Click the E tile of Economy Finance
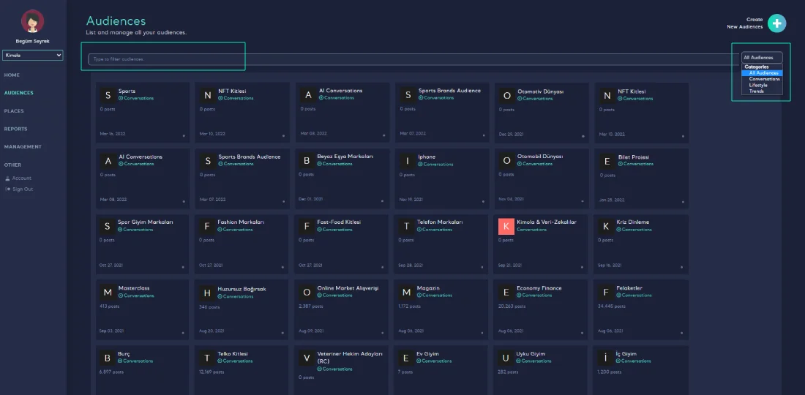Image resolution: width=805 pixels, height=395 pixels. (506, 292)
